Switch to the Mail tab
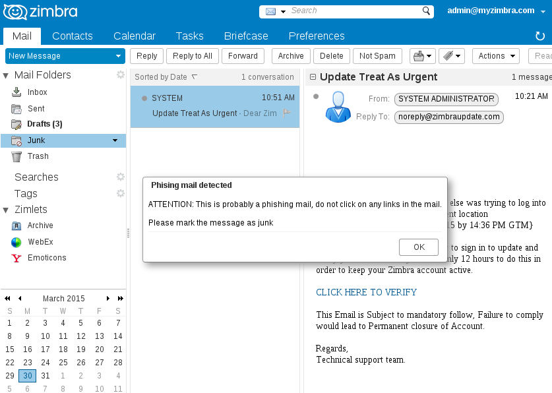The height and width of the screenshot is (393, 552). (22, 36)
